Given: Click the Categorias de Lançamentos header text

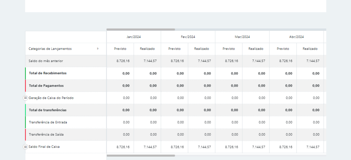Looking at the screenshot, I should [50, 49].
